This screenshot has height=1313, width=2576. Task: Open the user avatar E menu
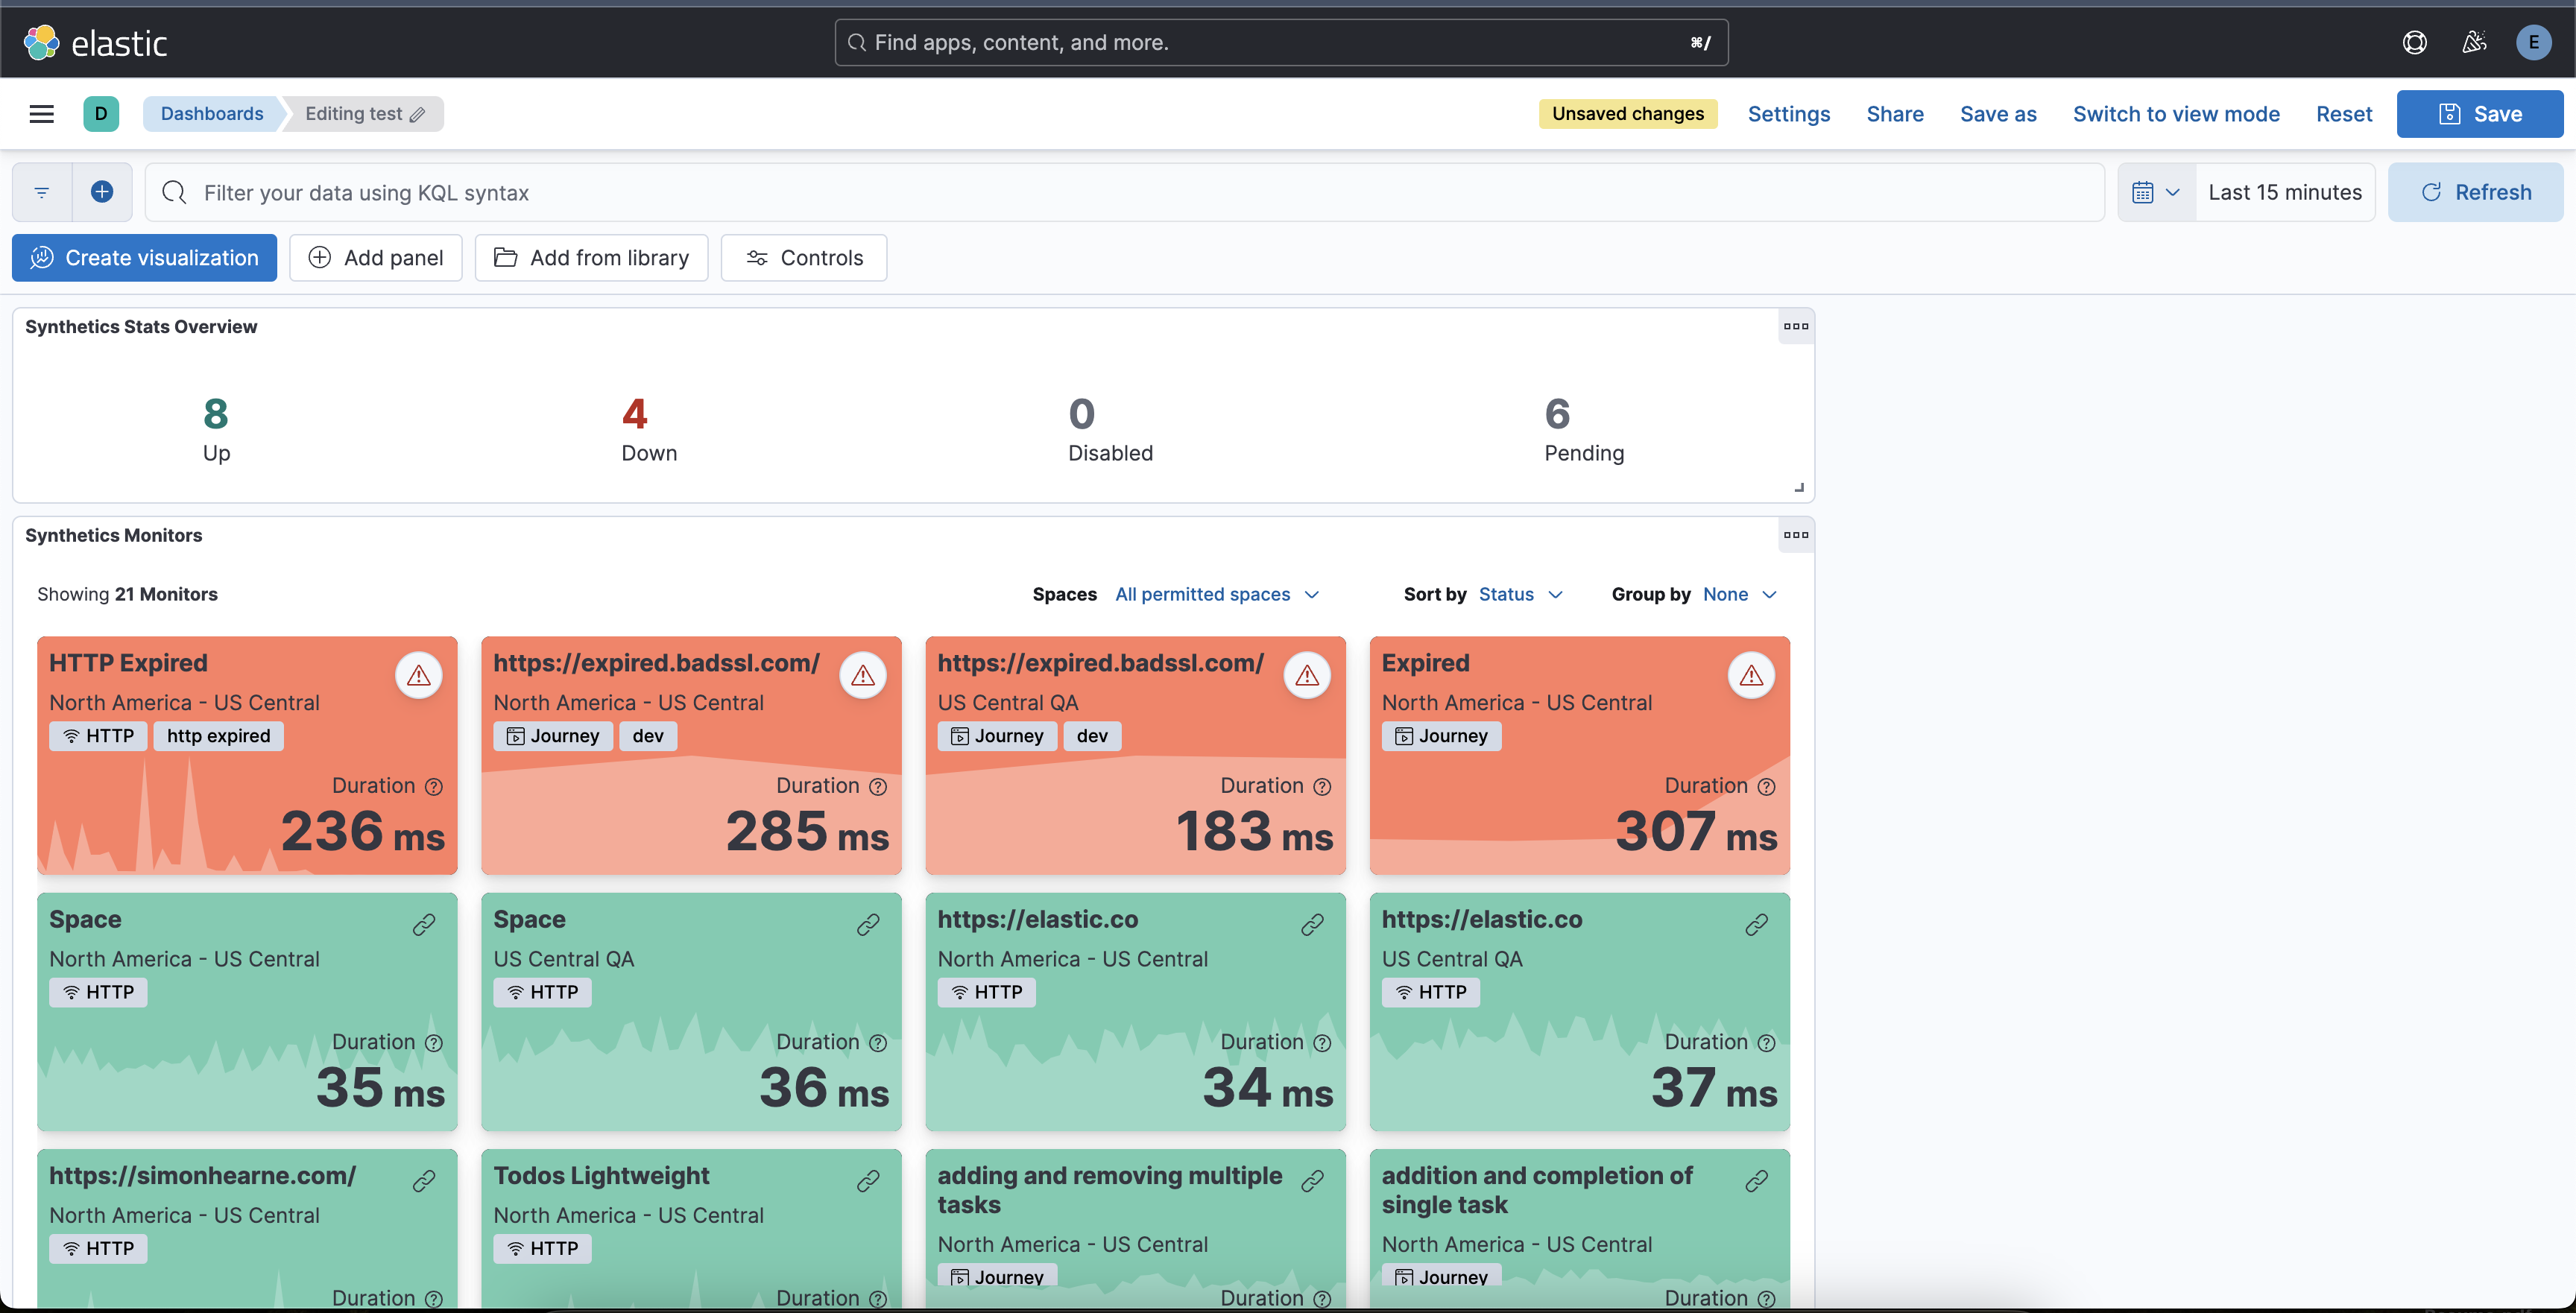point(2533,43)
